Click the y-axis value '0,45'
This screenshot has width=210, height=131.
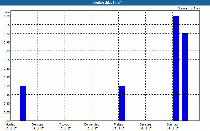click(7, 42)
